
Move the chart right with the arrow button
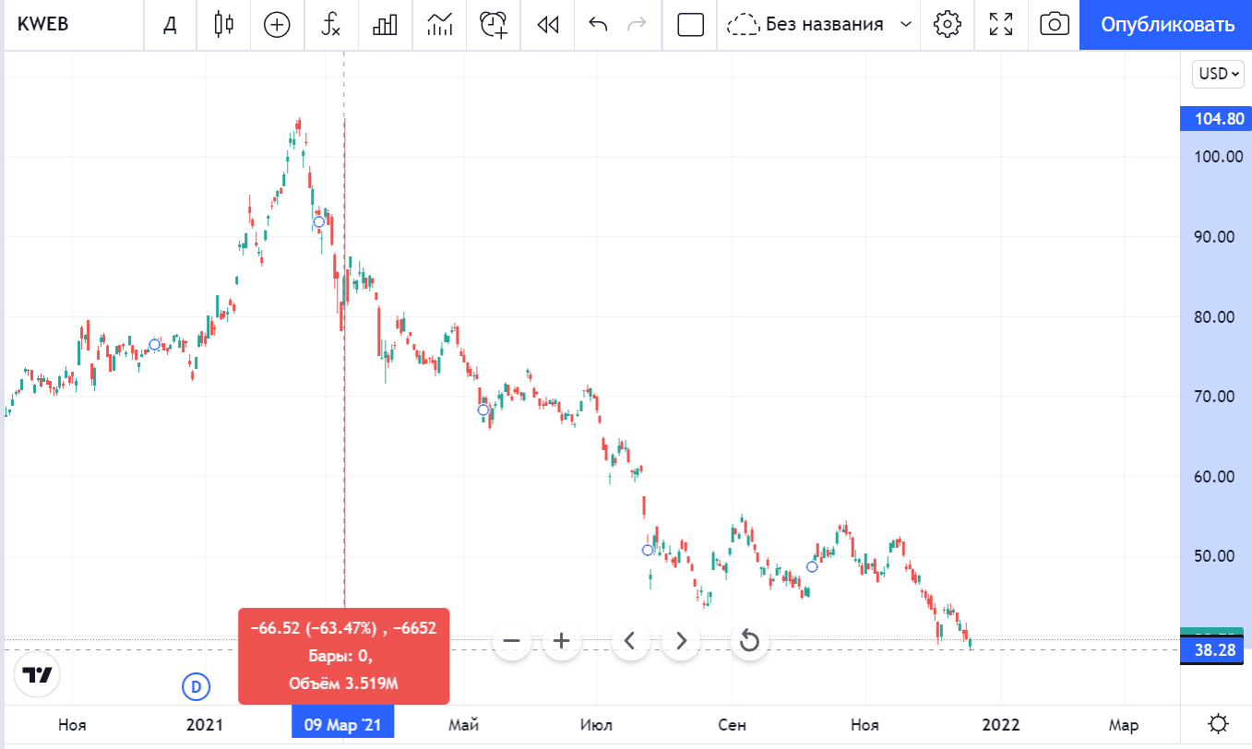coord(681,640)
